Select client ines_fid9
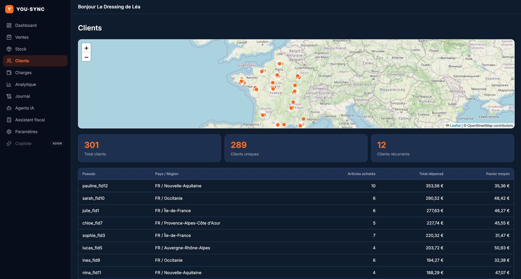The width and height of the screenshot is (521, 279). pos(296,260)
